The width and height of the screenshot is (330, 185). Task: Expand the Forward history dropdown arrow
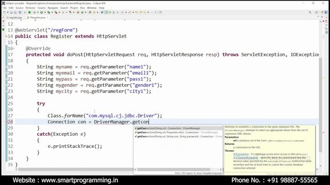pos(155,12)
